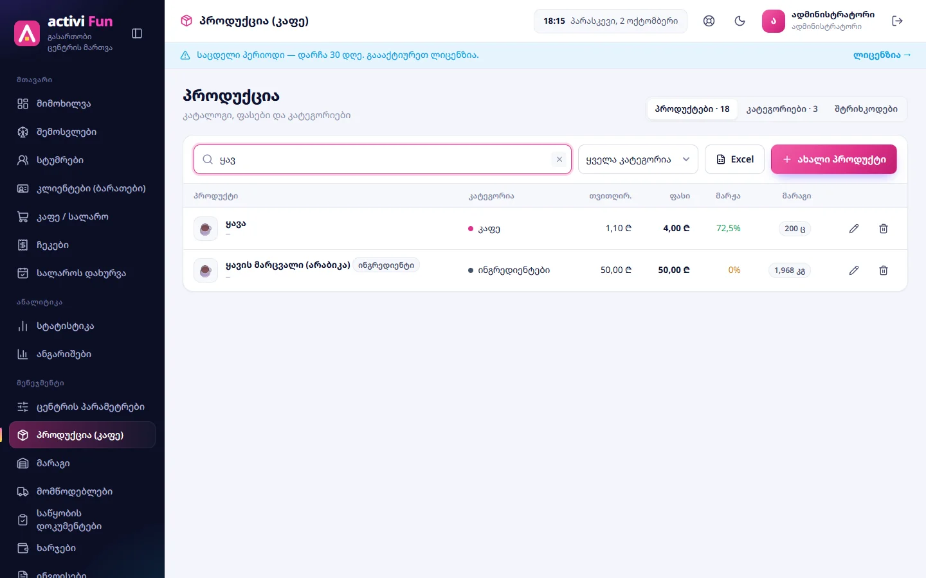Clear the search field with the X
The image size is (926, 578).
tap(559, 159)
